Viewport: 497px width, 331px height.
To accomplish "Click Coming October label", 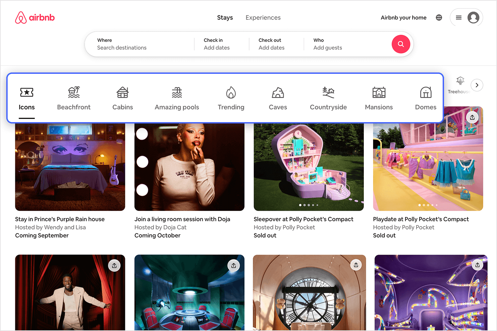I will pyautogui.click(x=157, y=235).
